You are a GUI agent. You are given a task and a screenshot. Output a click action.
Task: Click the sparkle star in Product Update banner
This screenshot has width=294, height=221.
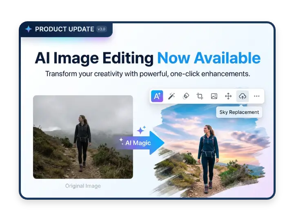[x=29, y=29]
